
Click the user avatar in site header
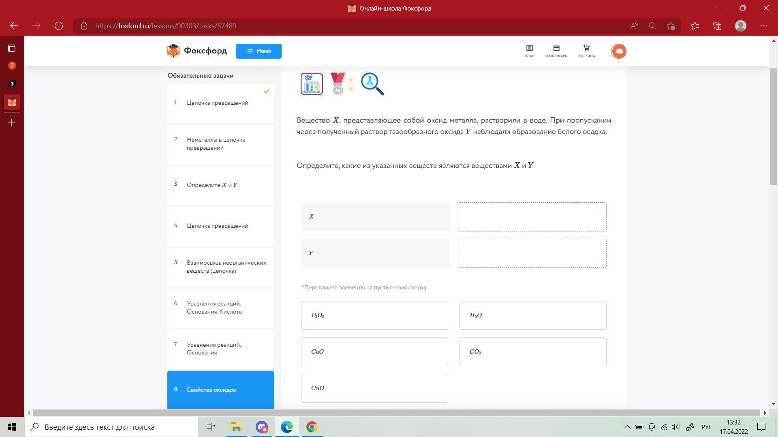618,51
